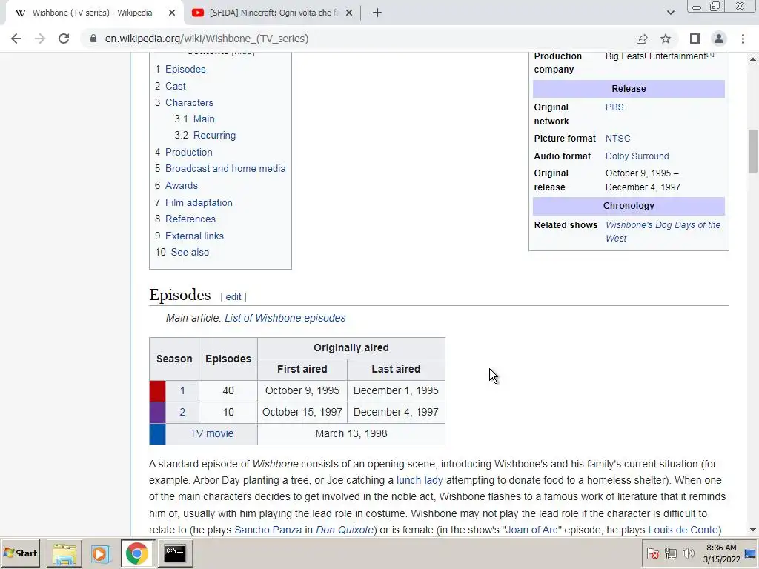Launch the media player taskbar icon

coord(100,553)
